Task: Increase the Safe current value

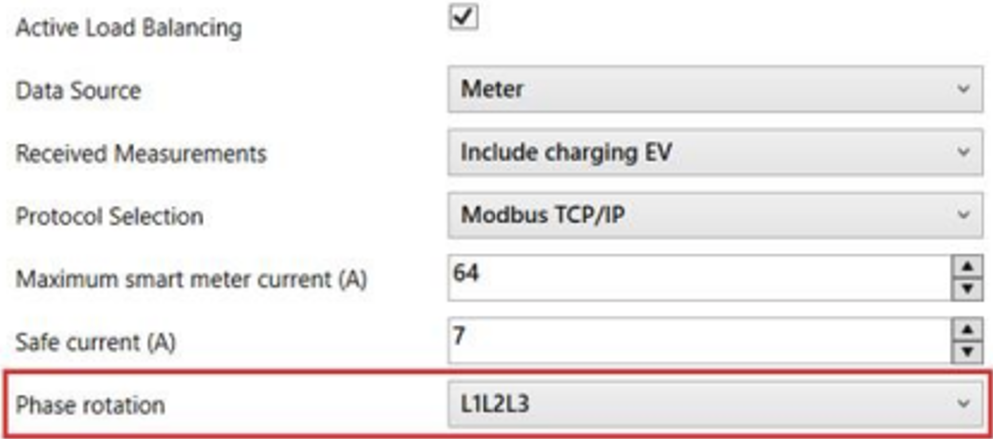Action: click(x=967, y=330)
